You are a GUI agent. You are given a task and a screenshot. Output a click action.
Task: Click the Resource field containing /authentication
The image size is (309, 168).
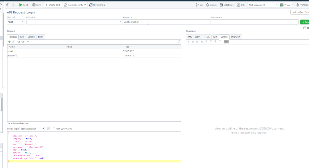click(166, 22)
